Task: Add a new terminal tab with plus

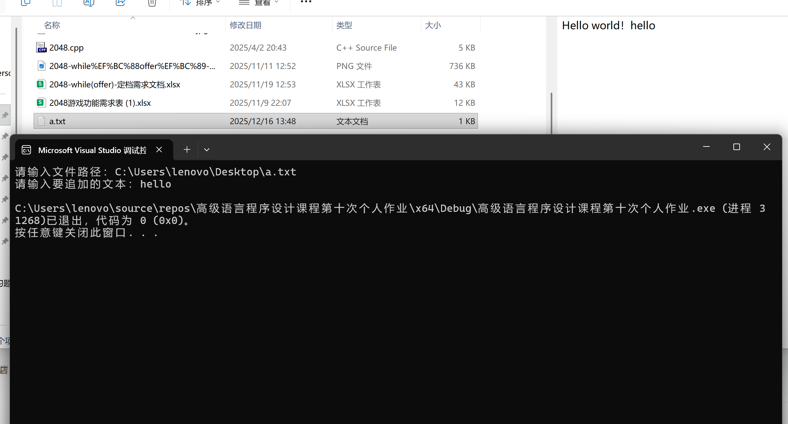Action: [x=187, y=150]
